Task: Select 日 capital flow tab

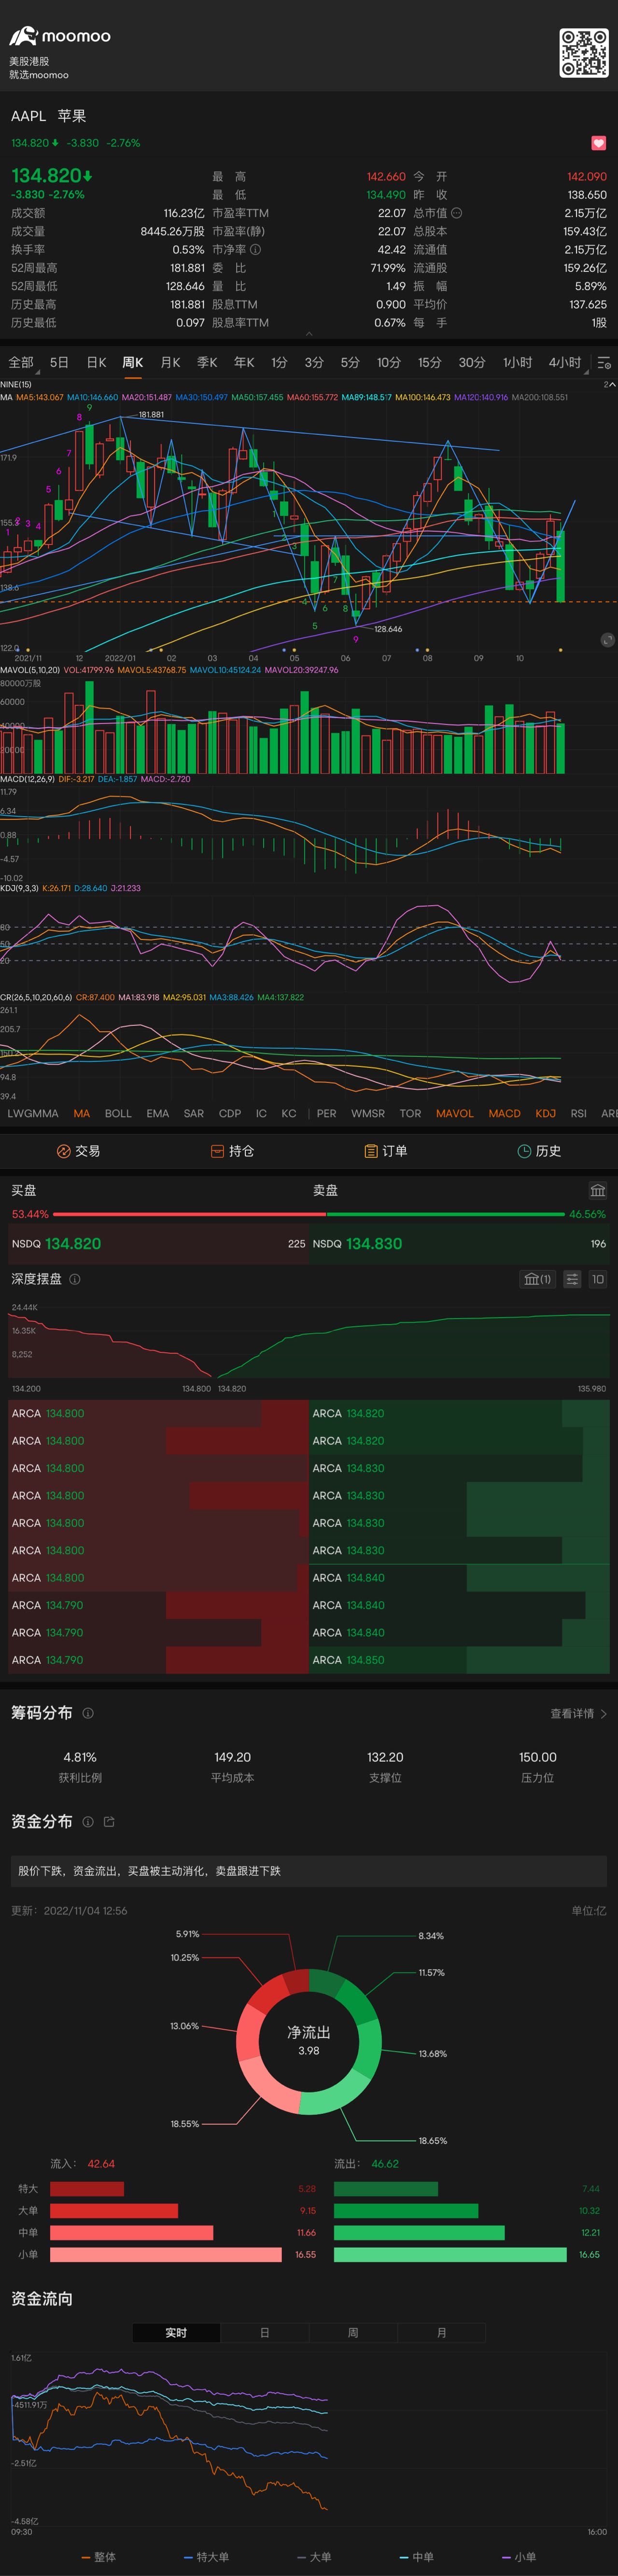Action: [x=265, y=2332]
